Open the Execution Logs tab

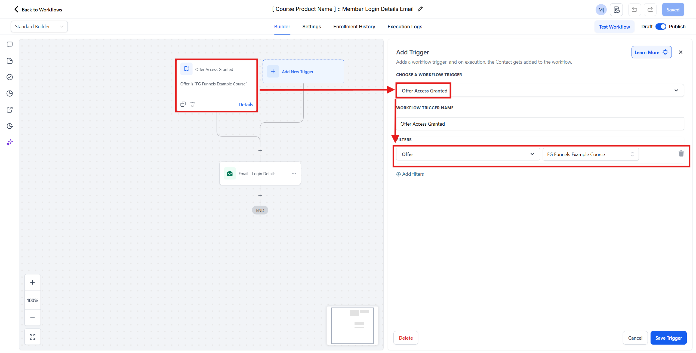[x=405, y=27]
